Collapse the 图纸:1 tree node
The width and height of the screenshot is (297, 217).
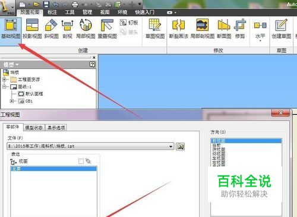[x=5, y=87]
